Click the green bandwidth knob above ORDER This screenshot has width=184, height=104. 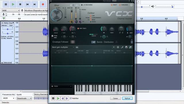pos(103,29)
